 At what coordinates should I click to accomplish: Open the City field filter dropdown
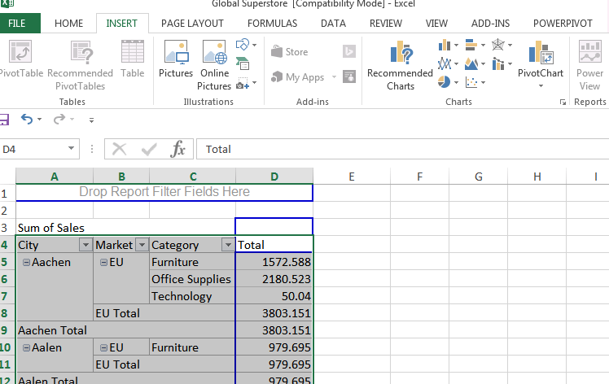tap(85, 245)
